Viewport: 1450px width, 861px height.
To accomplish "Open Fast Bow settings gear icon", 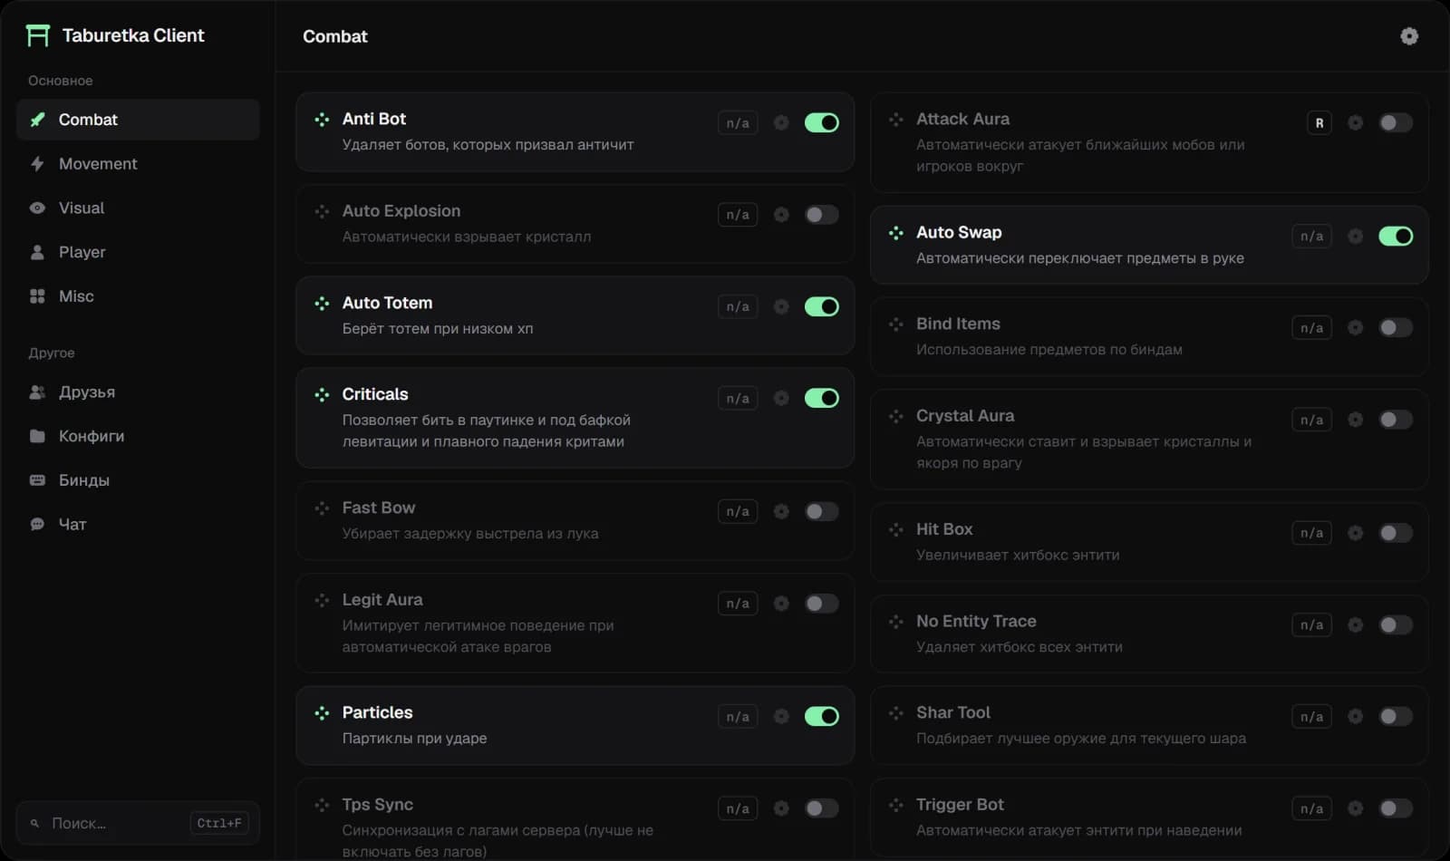I will pos(781,511).
